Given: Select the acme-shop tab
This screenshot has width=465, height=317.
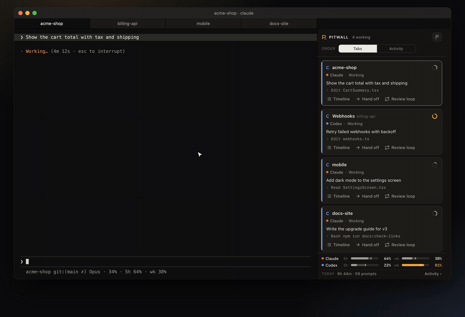Looking at the screenshot, I should pos(52,24).
